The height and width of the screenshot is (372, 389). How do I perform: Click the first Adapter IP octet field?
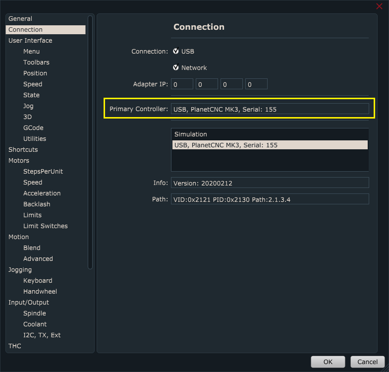click(182, 84)
